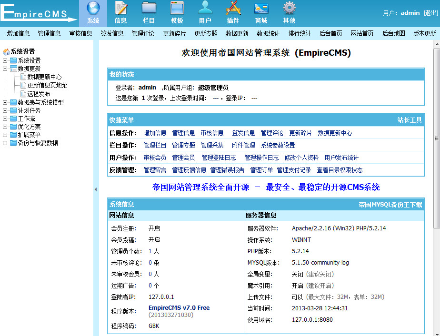Open 修改个人资料 quick link
This screenshot has height=336, width=440.
(x=301, y=158)
